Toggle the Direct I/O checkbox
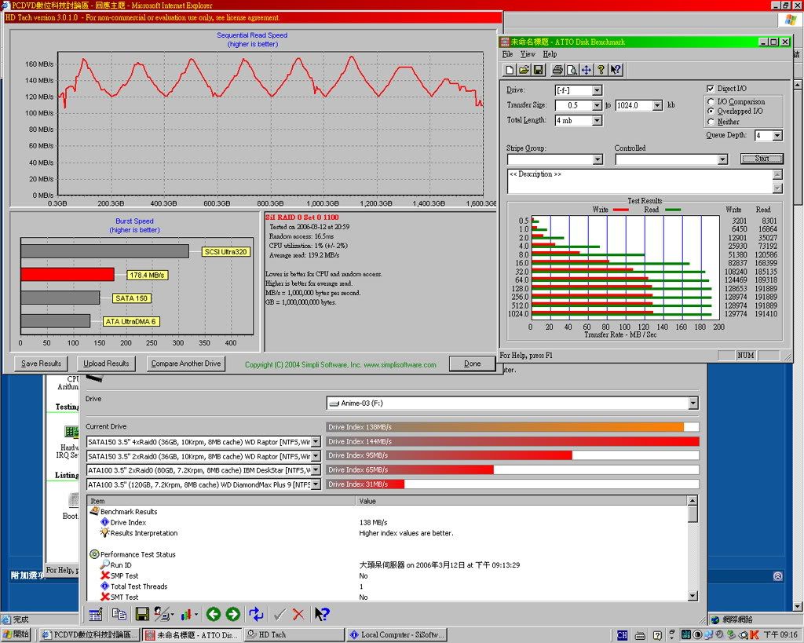The image size is (804, 643). [x=711, y=89]
